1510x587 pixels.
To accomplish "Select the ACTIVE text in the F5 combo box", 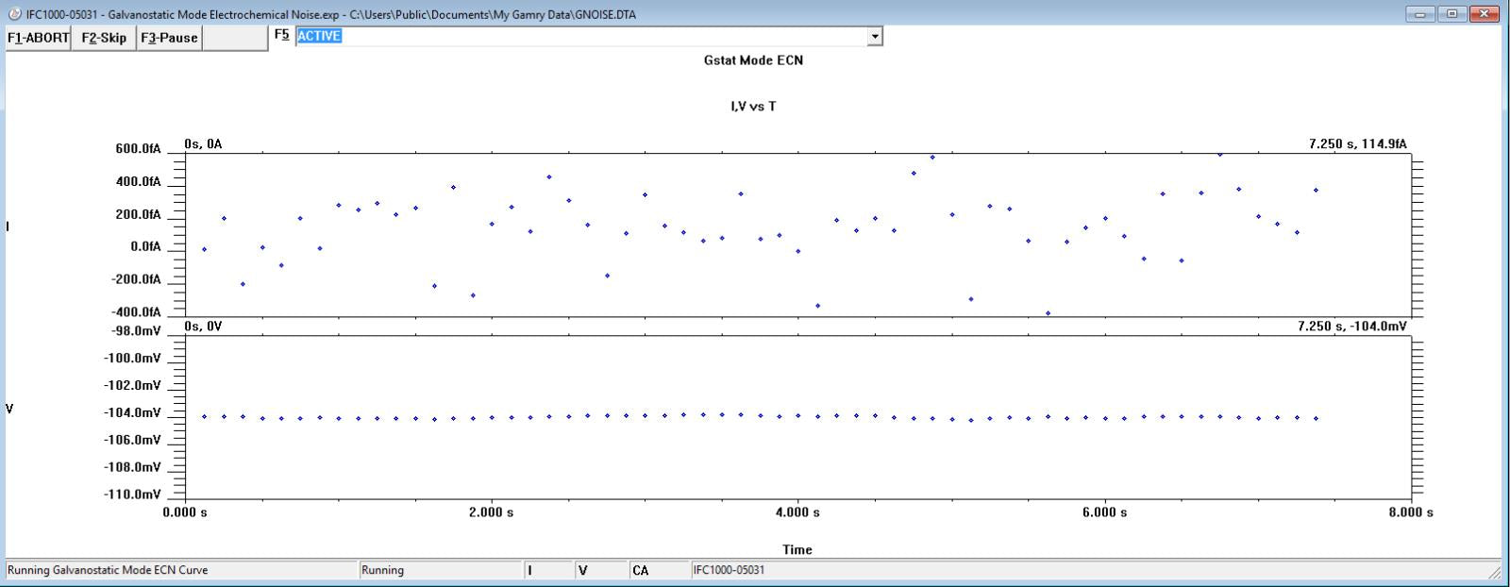I will pos(319,37).
